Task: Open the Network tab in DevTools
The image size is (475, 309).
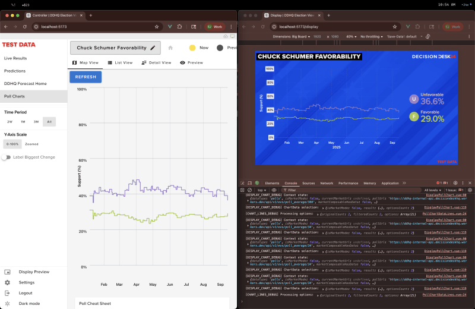Action: (327, 183)
